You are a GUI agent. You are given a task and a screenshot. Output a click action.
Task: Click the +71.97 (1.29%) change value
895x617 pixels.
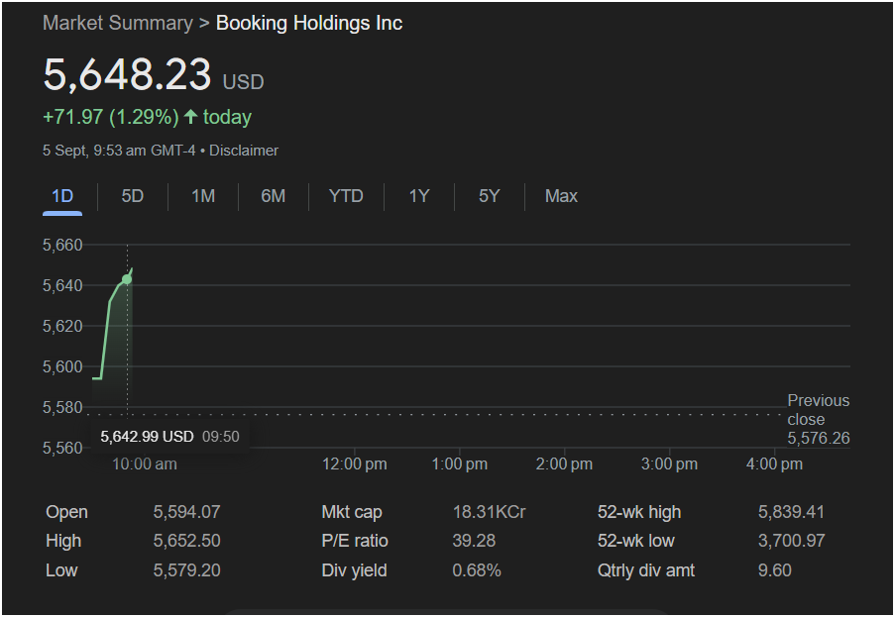pos(111,117)
